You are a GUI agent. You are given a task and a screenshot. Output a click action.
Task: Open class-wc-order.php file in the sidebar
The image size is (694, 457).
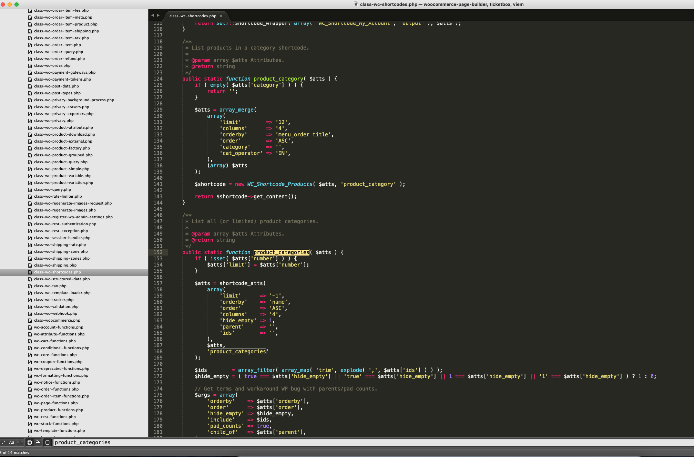(52, 65)
